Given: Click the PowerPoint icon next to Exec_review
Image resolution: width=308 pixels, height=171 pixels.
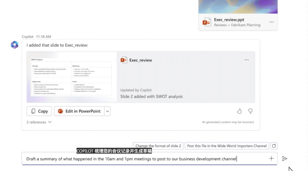Looking at the screenshot, I should [124, 60].
